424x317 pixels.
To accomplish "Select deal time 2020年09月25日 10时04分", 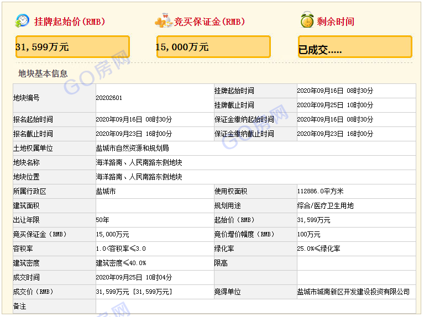I will [x=134, y=277].
